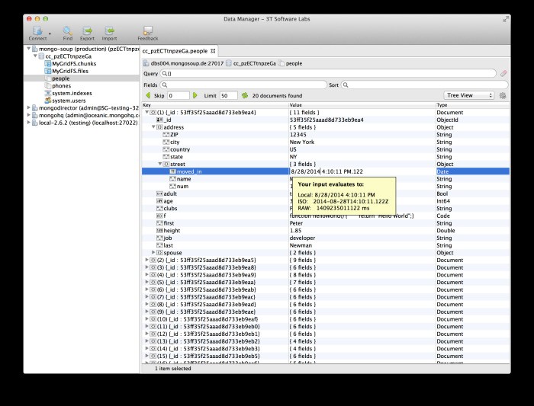Image resolution: width=534 pixels, height=406 pixels.
Task: Click the _id ObjectId field icon
Action: click(159, 120)
